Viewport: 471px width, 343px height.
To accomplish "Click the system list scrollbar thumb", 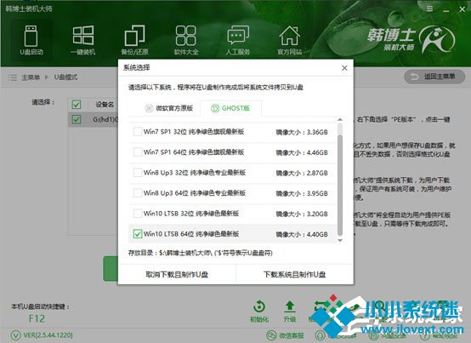I will coord(340,186).
